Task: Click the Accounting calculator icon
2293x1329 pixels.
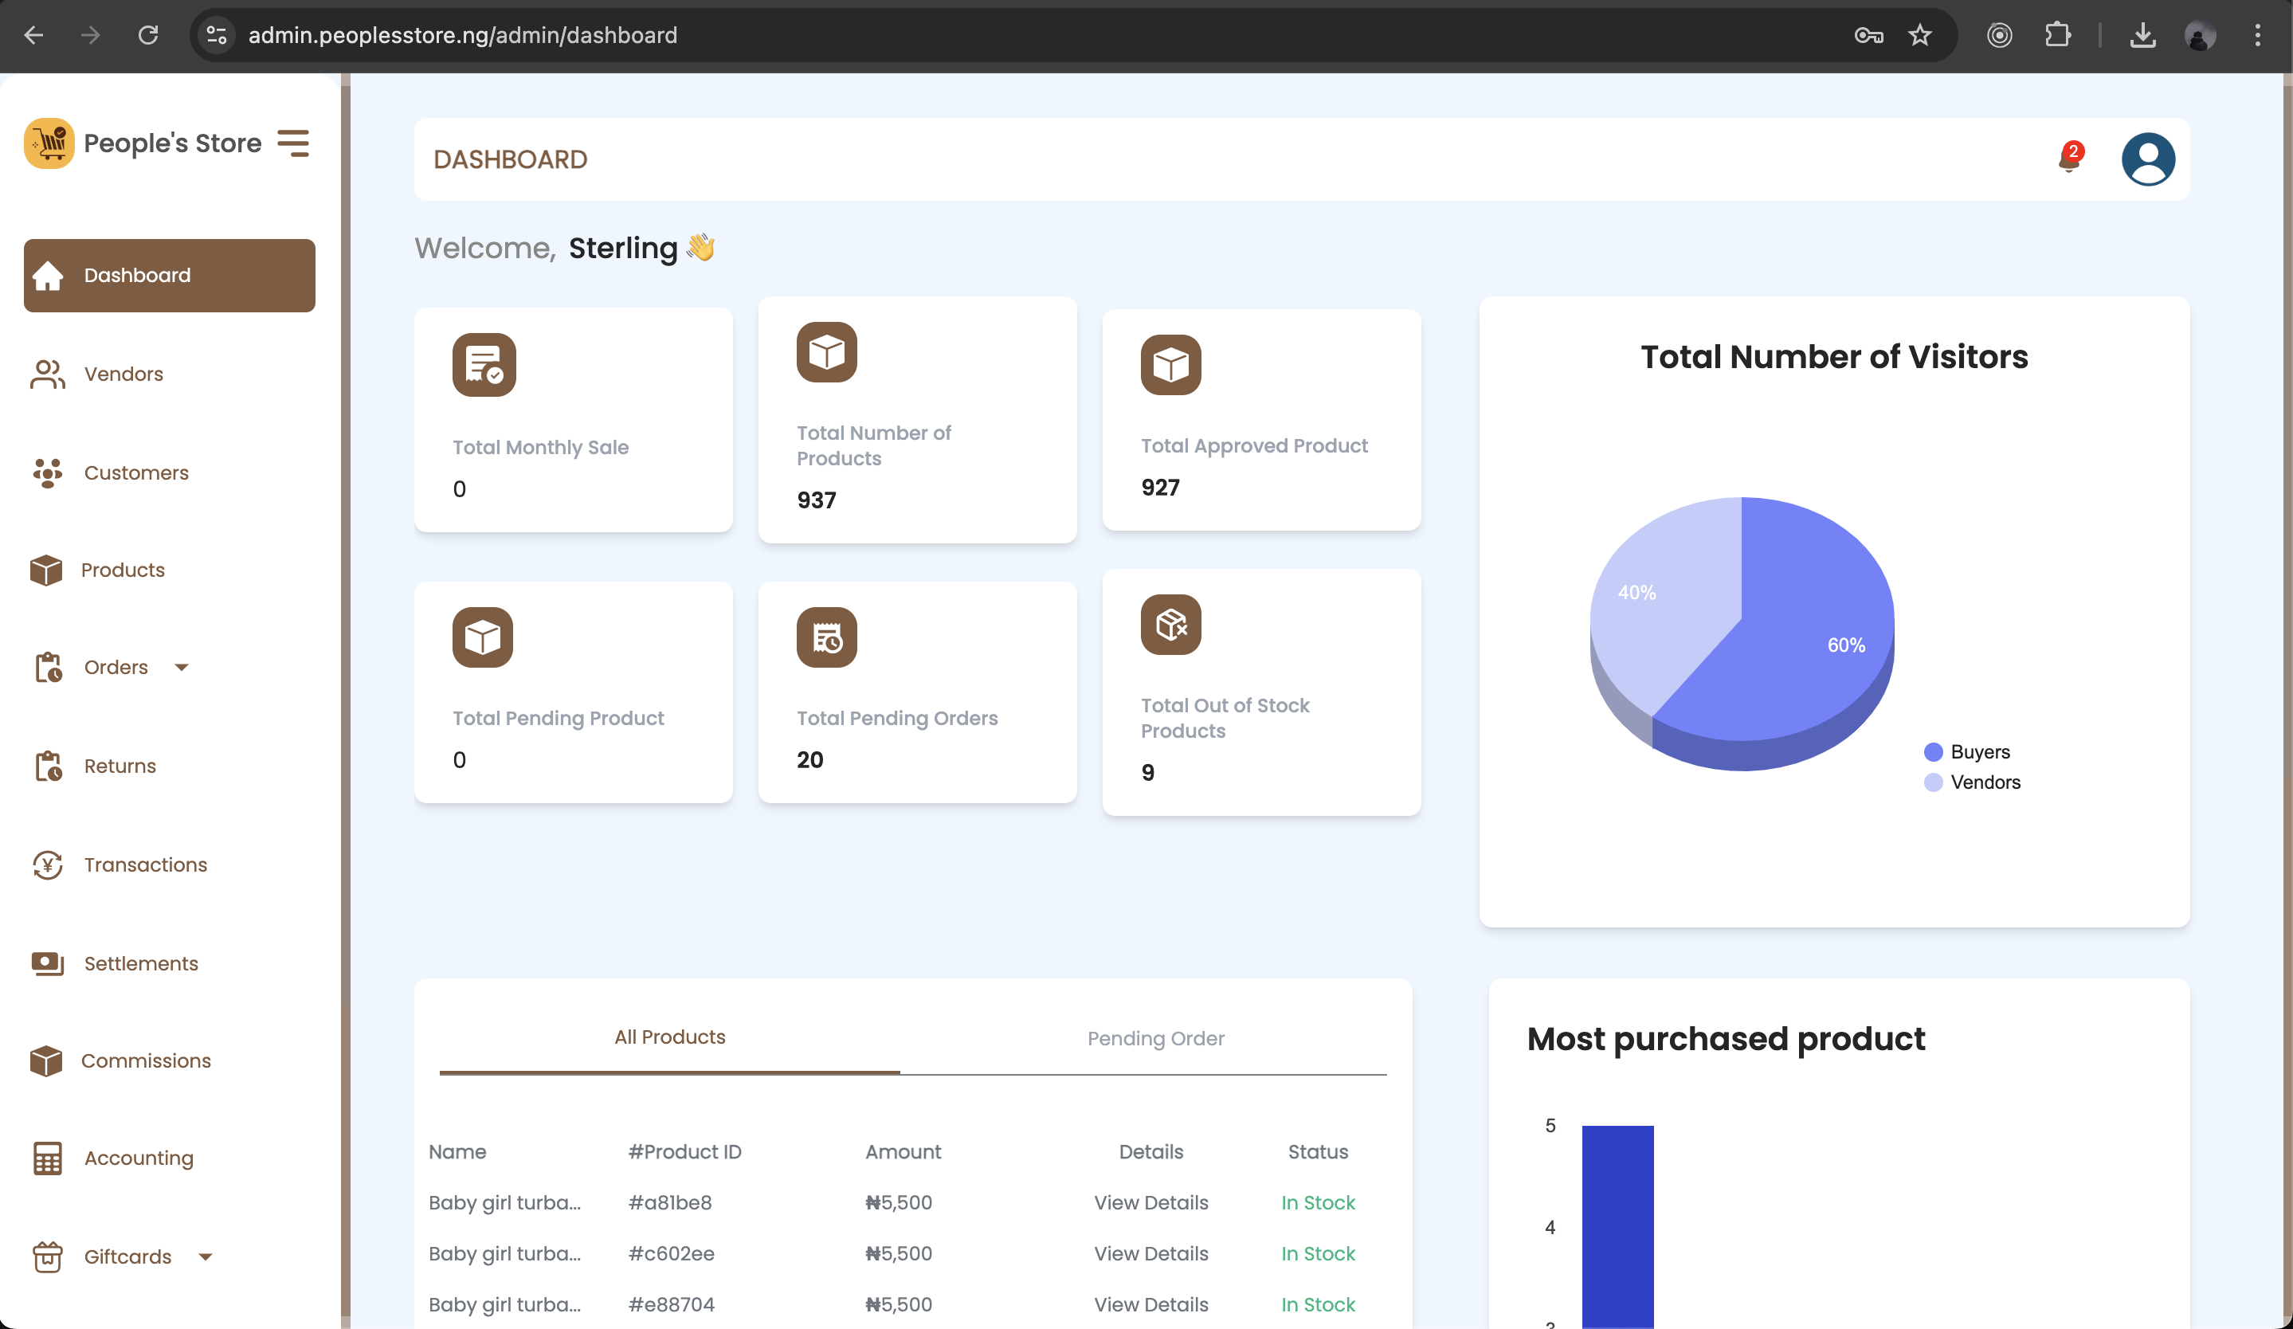Action: pyautogui.click(x=47, y=1158)
